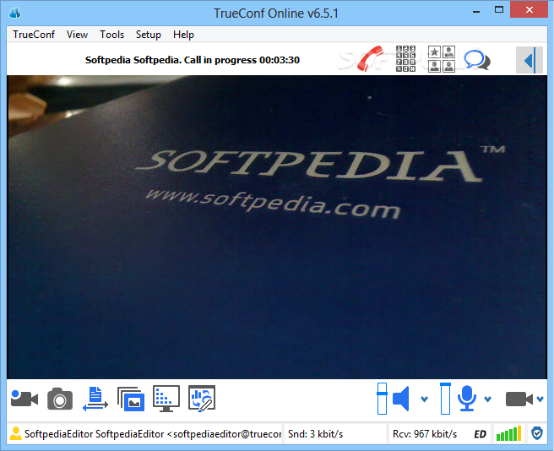Maximize the TrueConf window
Image resolution: width=554 pixels, height=451 pixels.
click(x=498, y=10)
